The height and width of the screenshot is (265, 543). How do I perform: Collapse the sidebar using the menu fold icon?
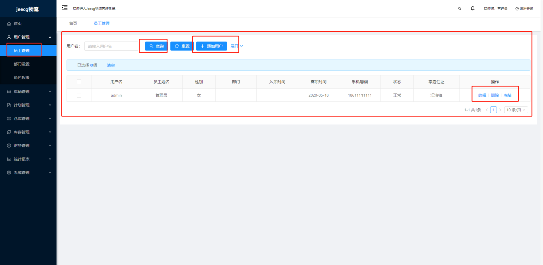point(65,8)
